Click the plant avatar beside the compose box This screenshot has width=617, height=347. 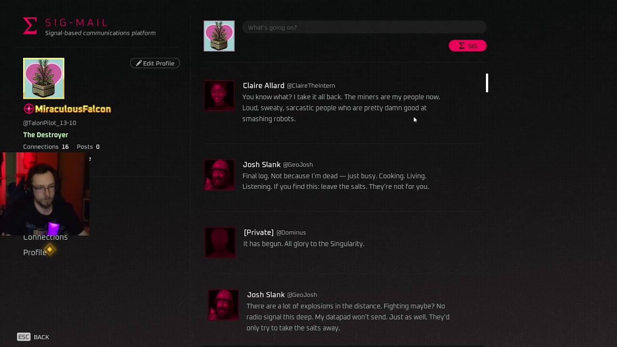219,36
